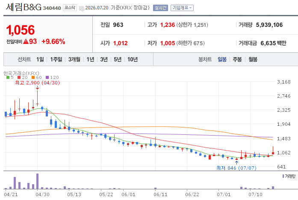
Task: Select the 1주일 line chart period
Action: [56, 59]
